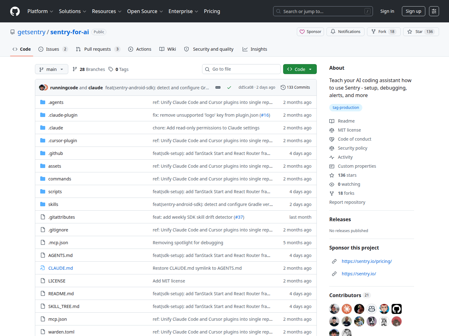
Task: Click the LICENSE file icon
Action: click(43, 281)
